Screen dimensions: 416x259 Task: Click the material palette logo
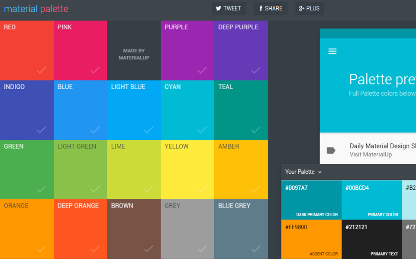36,9
